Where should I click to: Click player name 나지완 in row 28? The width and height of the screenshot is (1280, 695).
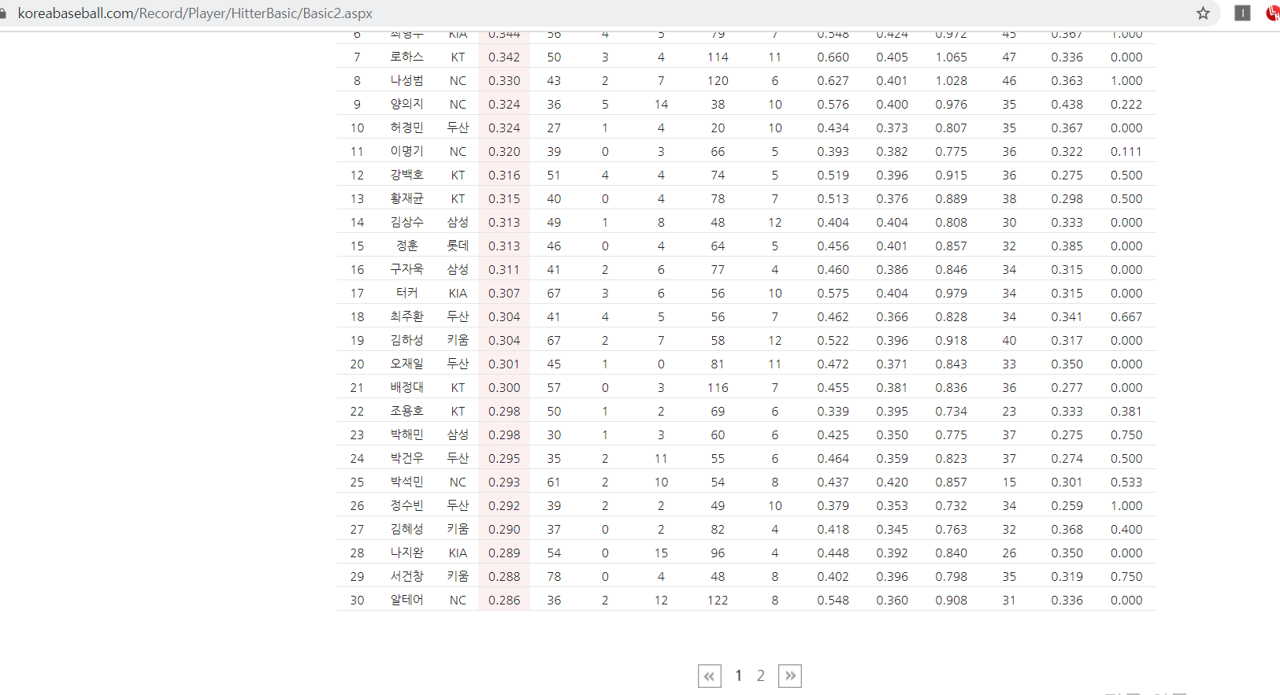tap(407, 553)
